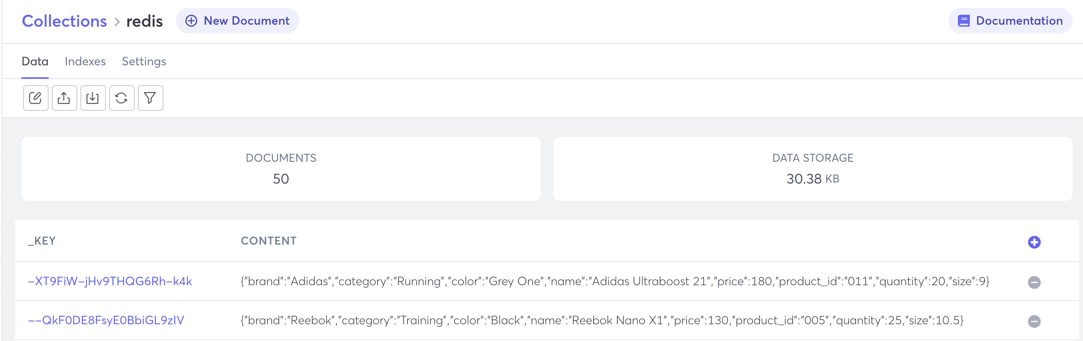Open key --QkF0DE8FsyE0BbiGL9zIV

(106, 319)
